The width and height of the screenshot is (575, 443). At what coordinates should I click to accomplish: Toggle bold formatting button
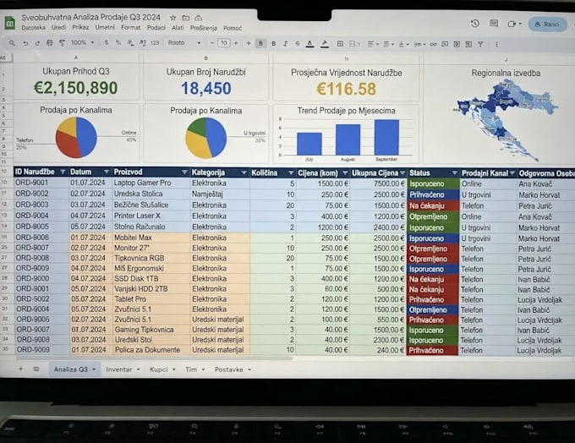[260, 44]
